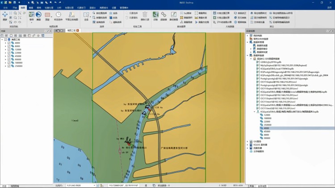Close the 海图工程 map tab
Image resolution: width=335 pixels, height=188 pixels.
(x=78, y=30)
